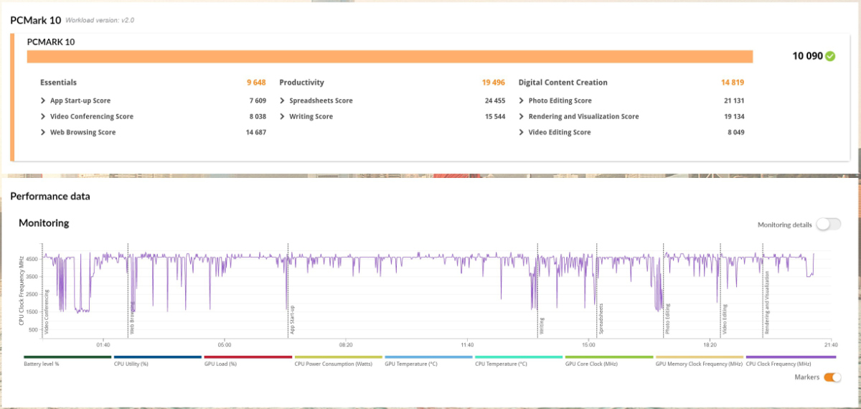Screen dimensions: 861x409
Task: Select Battery level % legend color bar
Action: [67, 357]
